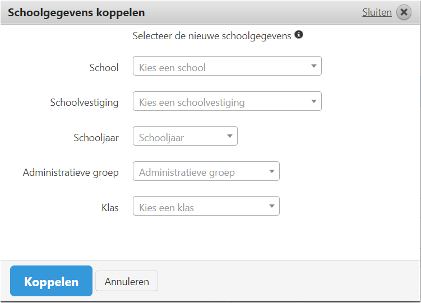Viewport: 421px width, 303px height.
Task: Click the Schoolvestiging field label
Action: click(84, 102)
